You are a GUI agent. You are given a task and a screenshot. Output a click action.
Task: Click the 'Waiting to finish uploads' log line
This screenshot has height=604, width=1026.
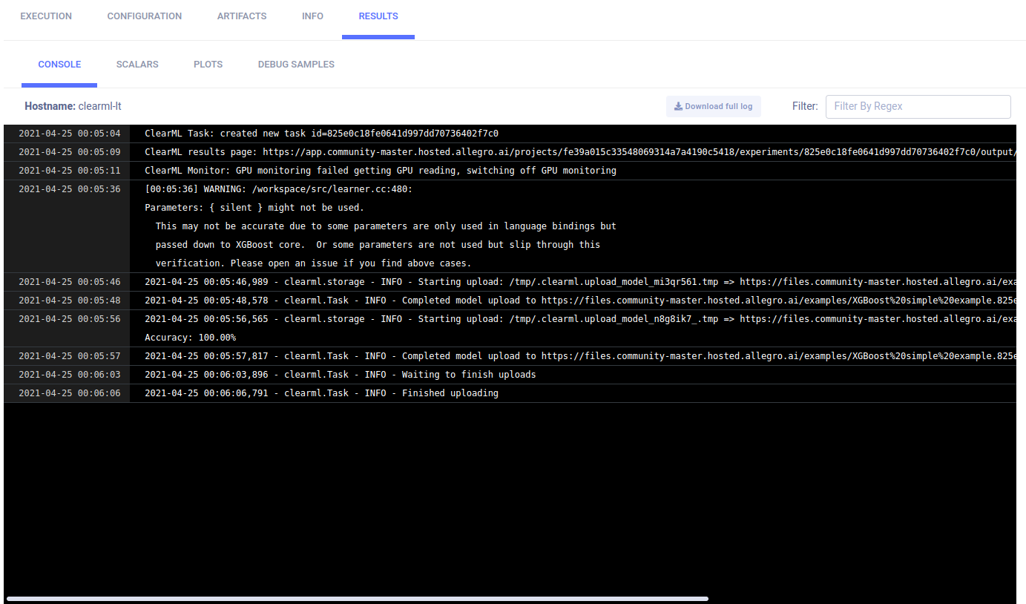pos(340,375)
